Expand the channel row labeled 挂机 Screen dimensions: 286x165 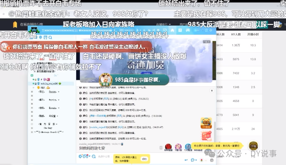pyautogui.click(x=32, y=108)
